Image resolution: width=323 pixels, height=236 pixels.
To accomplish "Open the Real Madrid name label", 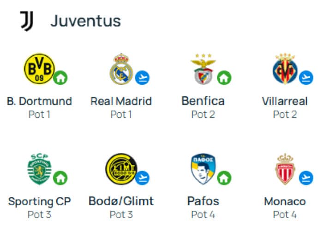I will 121,101.
